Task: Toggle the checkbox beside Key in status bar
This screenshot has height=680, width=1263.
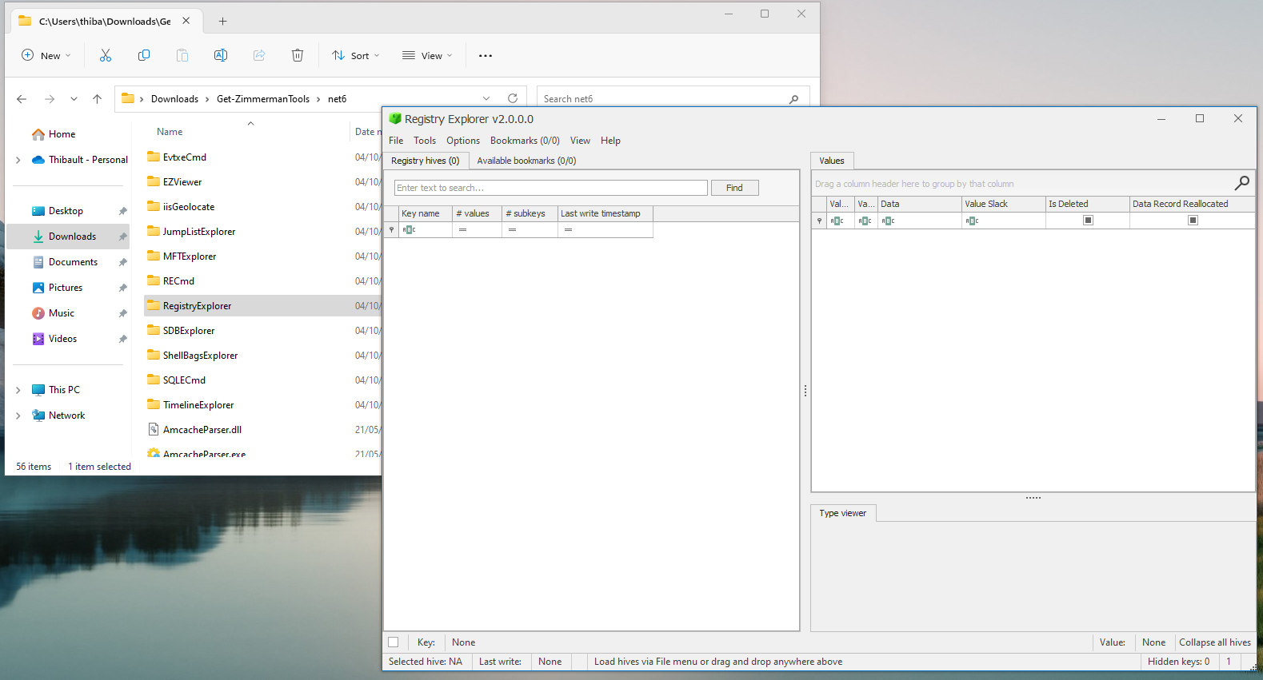Action: click(394, 642)
